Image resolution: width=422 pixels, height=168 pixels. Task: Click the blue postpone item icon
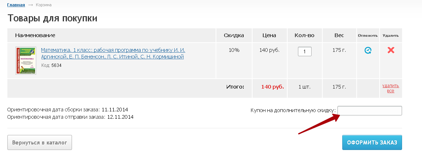pyautogui.click(x=368, y=50)
